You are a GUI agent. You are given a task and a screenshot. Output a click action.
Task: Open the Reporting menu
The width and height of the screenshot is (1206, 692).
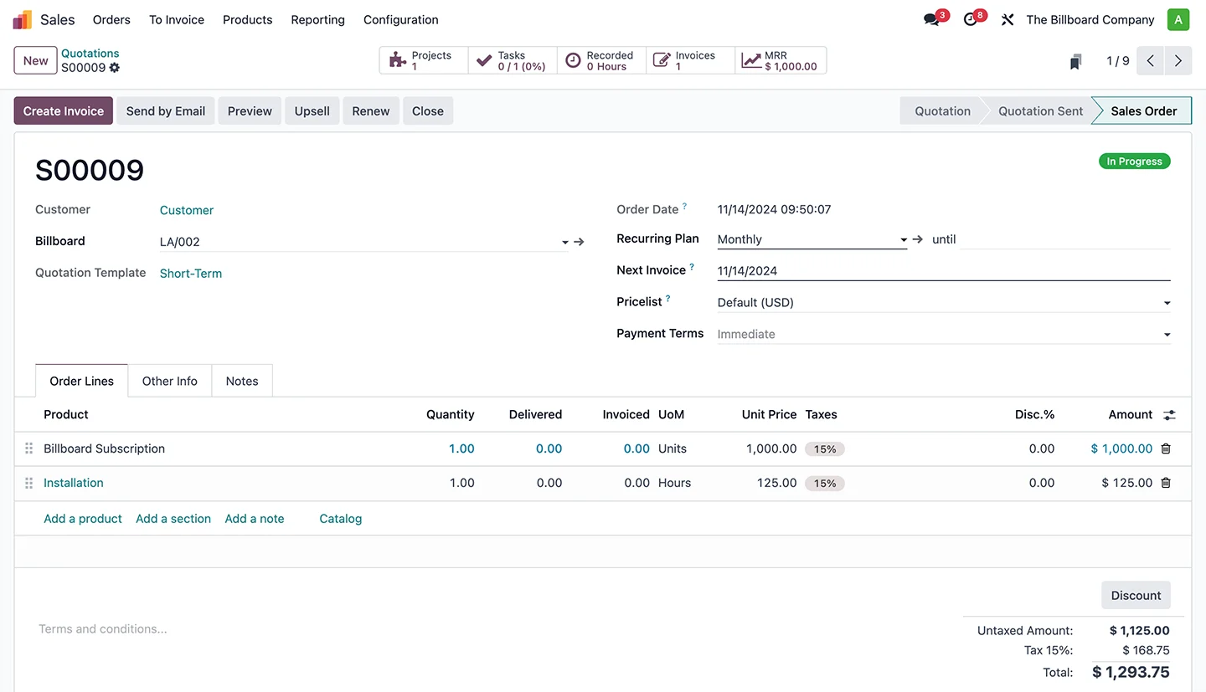coord(317,19)
